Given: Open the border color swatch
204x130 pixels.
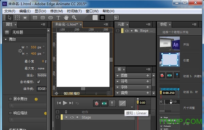Looking at the screenshot, I should click(102, 18).
